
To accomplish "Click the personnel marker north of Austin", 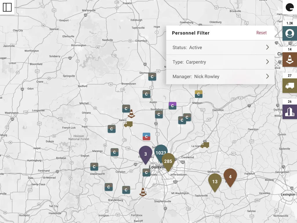I will coord(146,94).
